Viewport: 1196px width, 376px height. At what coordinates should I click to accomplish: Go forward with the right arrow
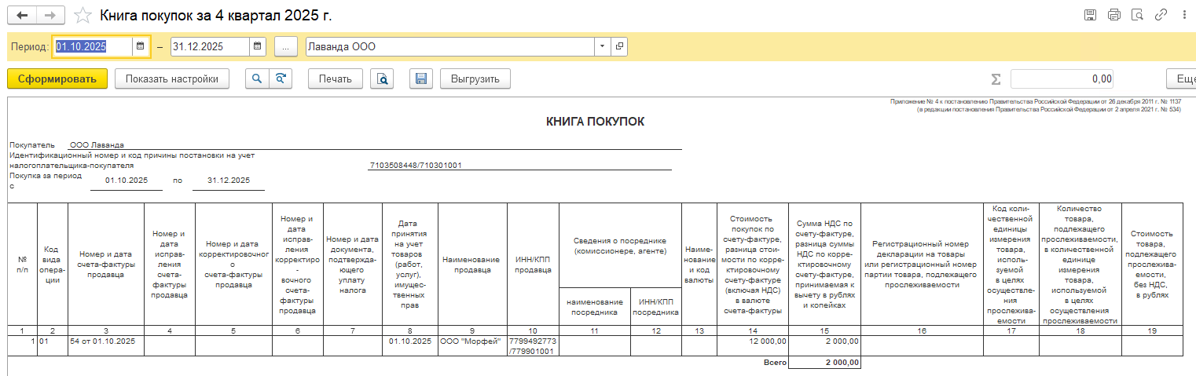coord(50,15)
